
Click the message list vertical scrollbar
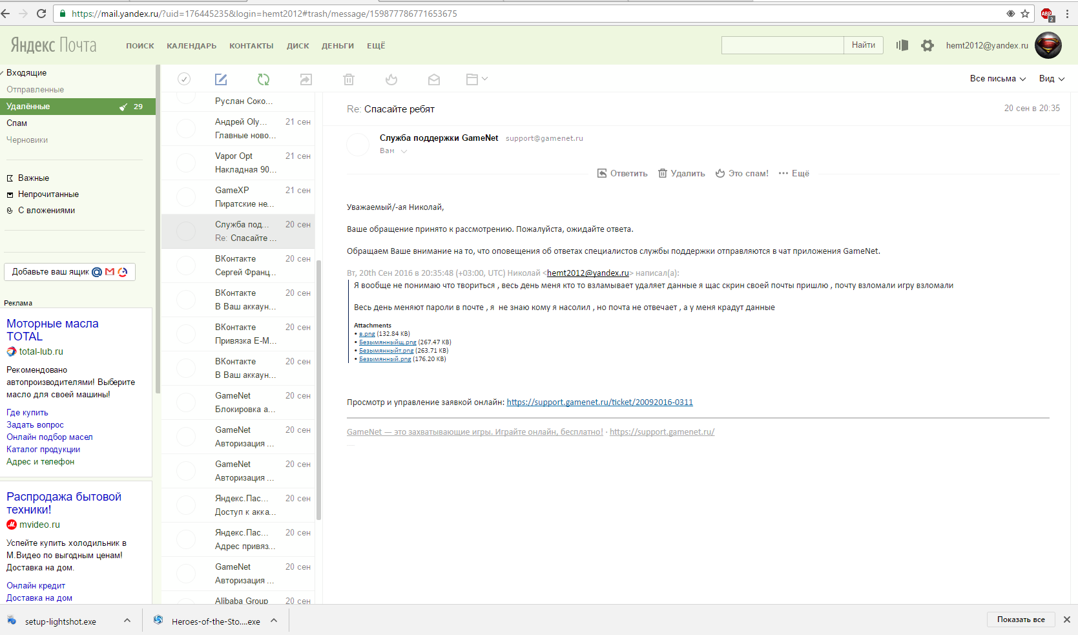[318, 388]
